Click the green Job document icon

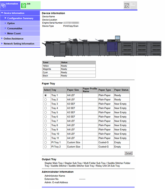pyautogui.click(x=23, y=5)
